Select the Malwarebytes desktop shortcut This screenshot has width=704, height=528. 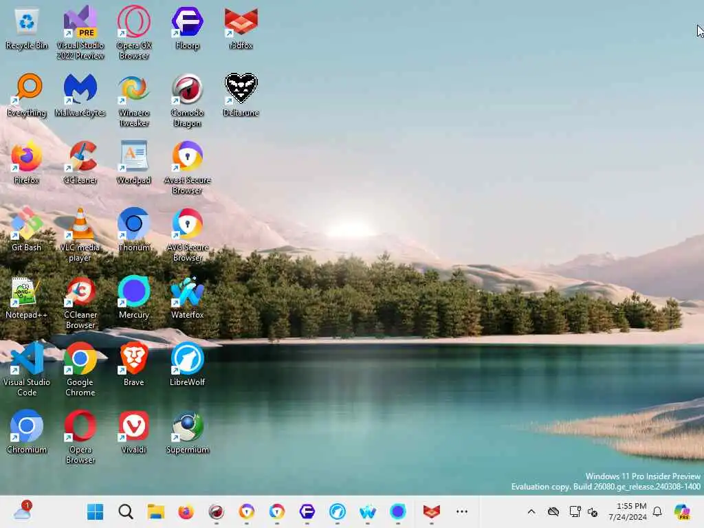click(80, 96)
